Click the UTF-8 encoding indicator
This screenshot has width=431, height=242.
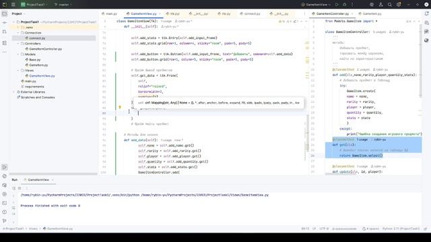(x=324, y=229)
